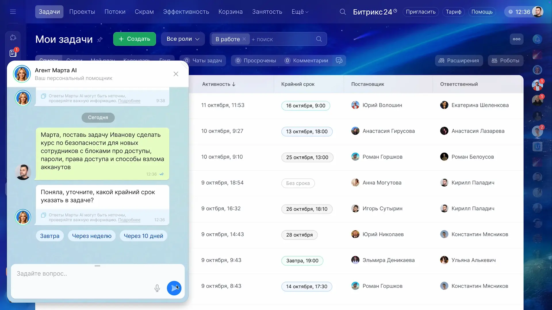Toggle the Просрочены counter filter
The image size is (552, 310).
coord(255,61)
